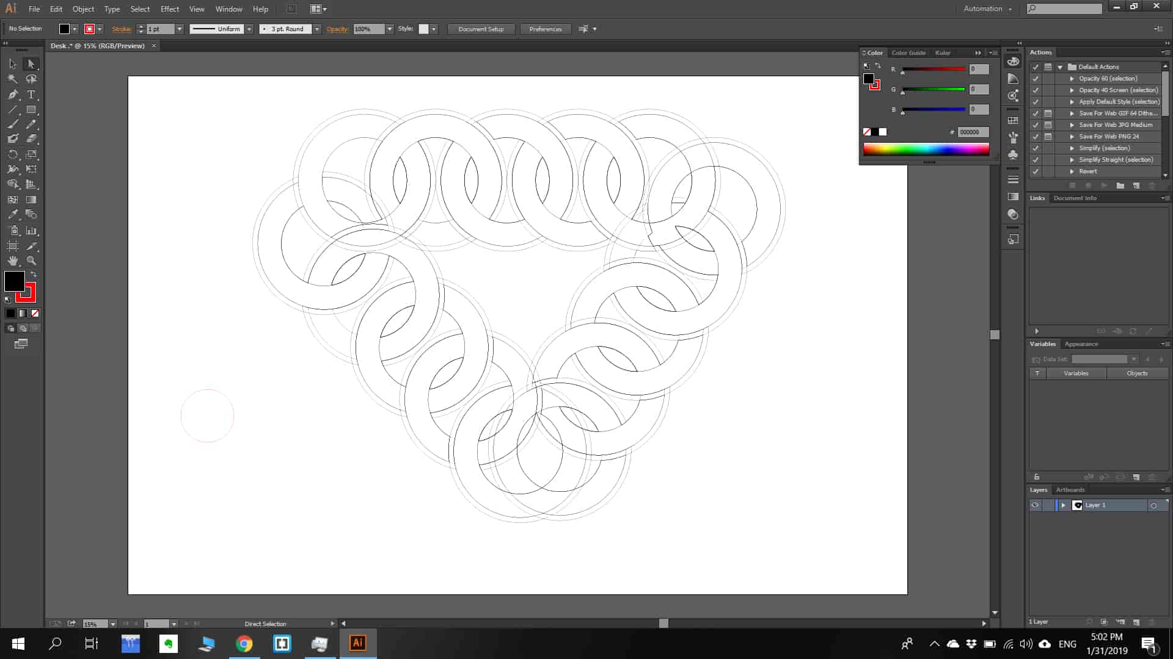The height and width of the screenshot is (659, 1173).
Task: Activate the Paintbrush tool
Action: point(13,124)
